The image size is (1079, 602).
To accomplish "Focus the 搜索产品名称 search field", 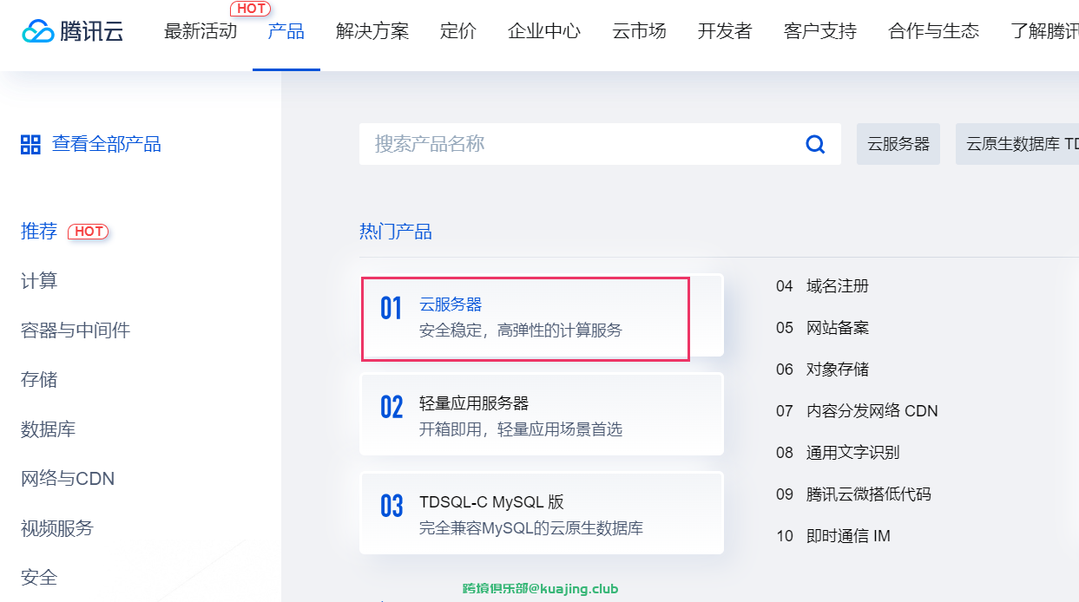I will 600,144.
